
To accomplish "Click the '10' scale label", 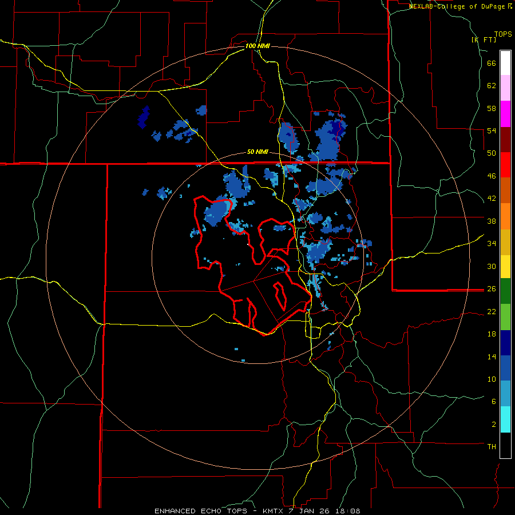I will click(492, 379).
